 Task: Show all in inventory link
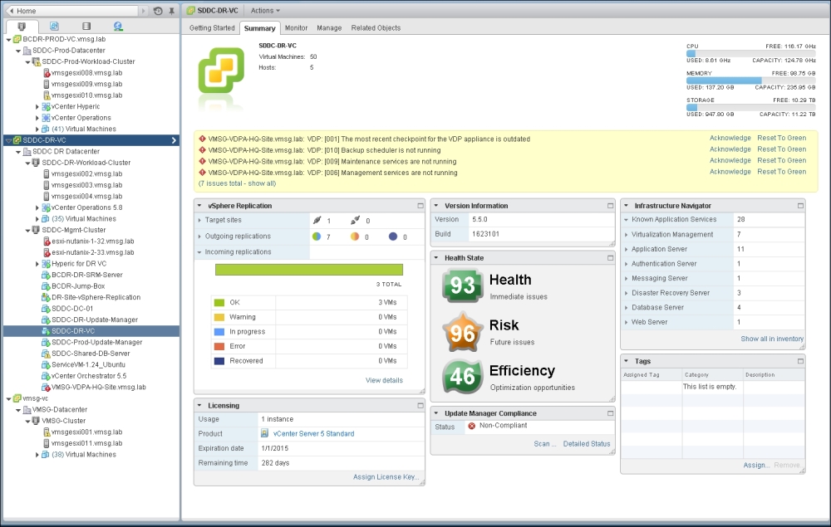772,339
